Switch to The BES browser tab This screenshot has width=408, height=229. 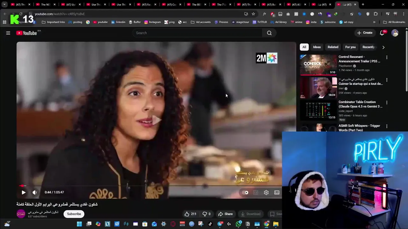[197, 4]
